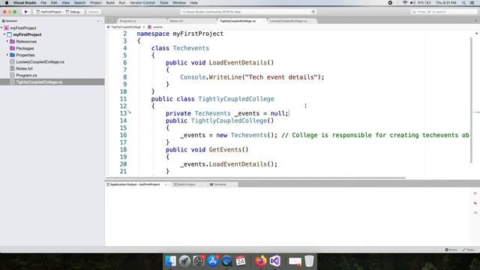Open Visual Studio from the Dock

(x=275, y=261)
